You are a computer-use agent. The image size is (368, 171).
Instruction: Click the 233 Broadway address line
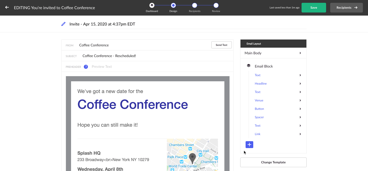click(113, 160)
